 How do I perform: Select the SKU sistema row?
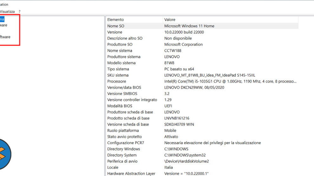[x=118, y=75]
